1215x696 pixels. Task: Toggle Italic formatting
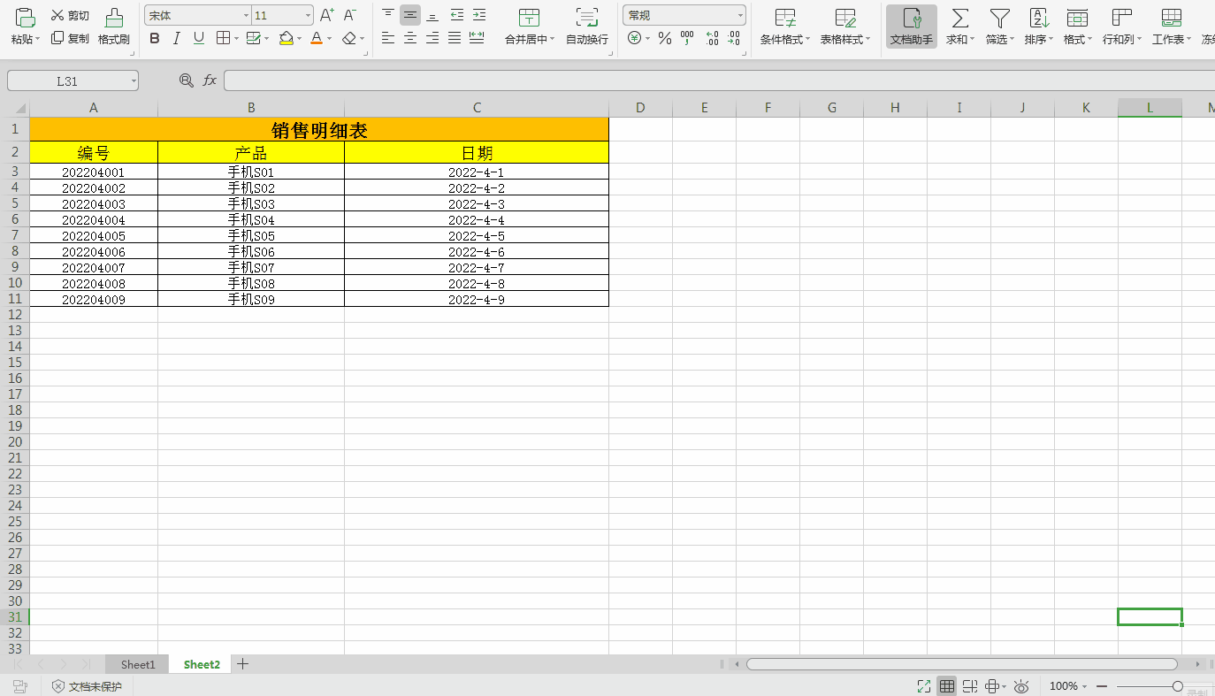177,38
